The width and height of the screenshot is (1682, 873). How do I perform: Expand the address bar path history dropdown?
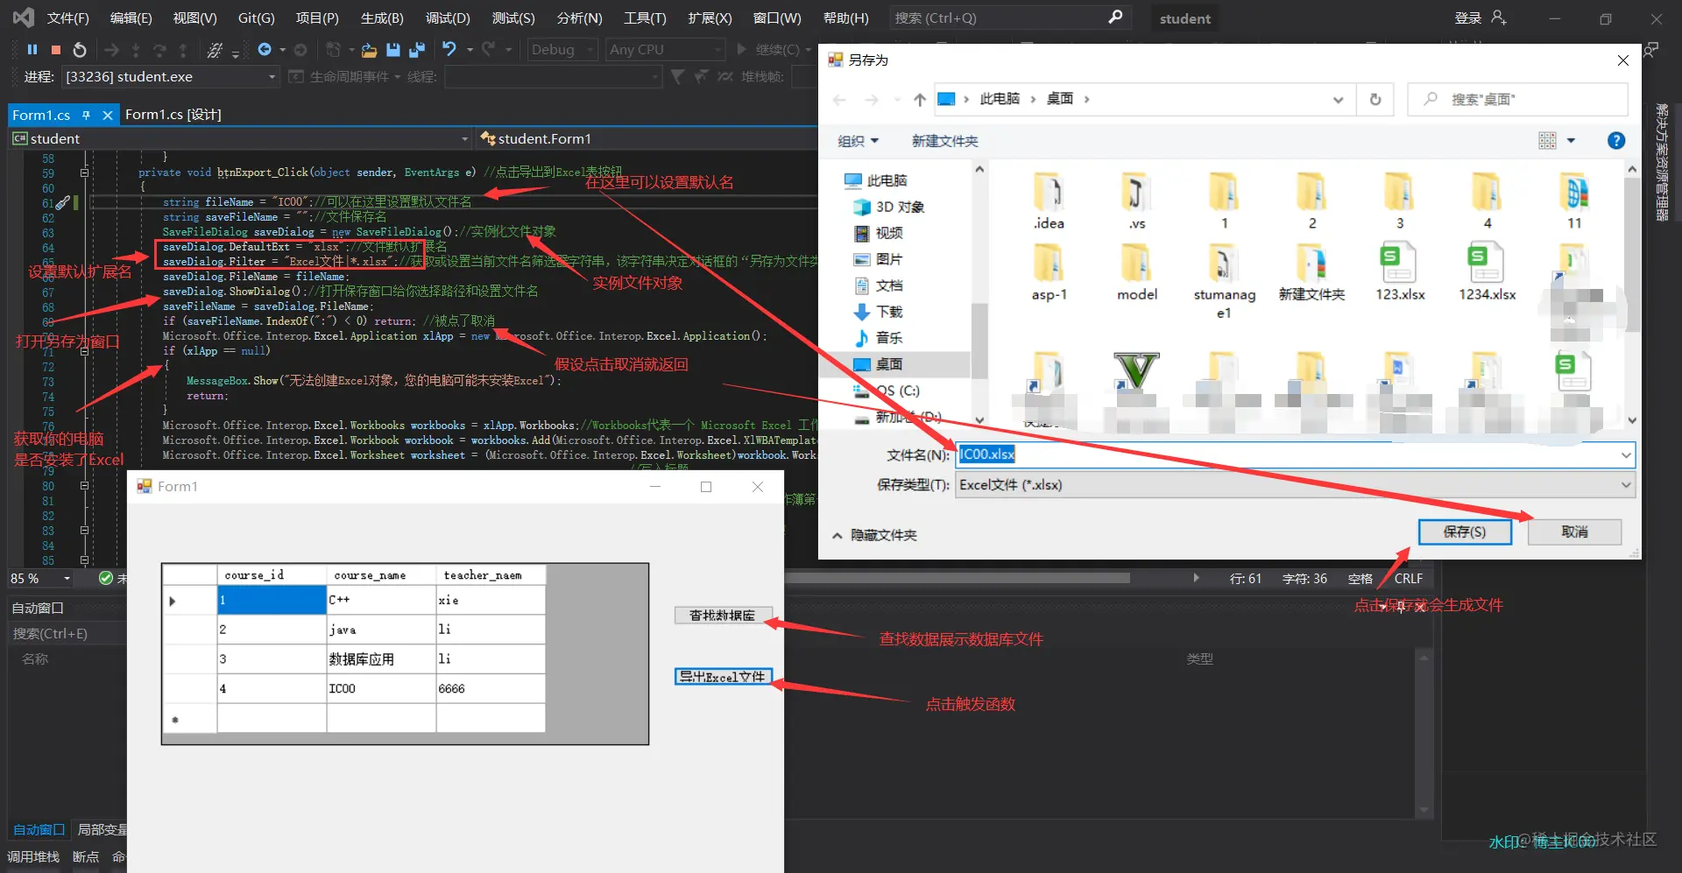(1338, 99)
